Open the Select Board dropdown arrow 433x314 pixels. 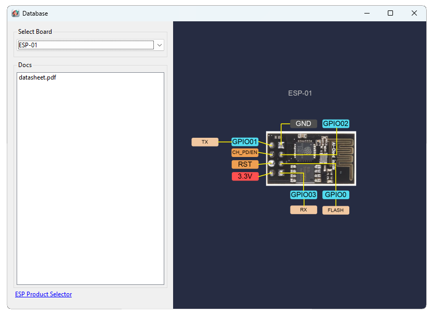(160, 45)
